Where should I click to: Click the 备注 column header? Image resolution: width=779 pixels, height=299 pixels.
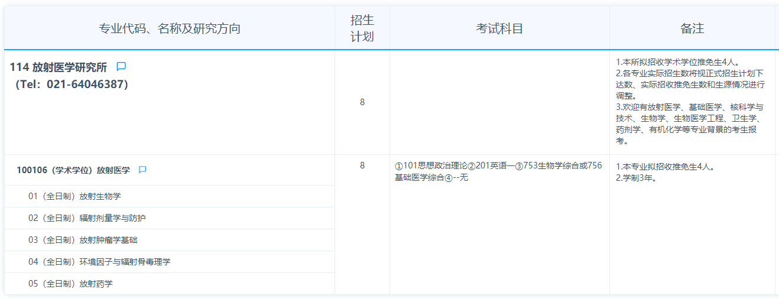692,28
